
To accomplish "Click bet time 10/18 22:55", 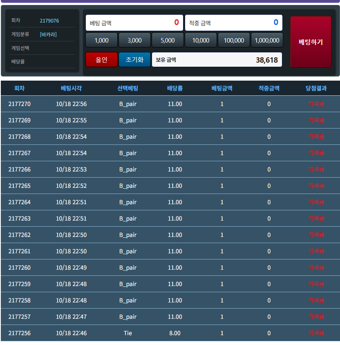I will (71, 120).
